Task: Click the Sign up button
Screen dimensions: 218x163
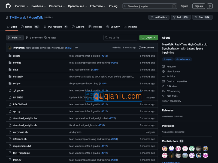Action: 199,6
